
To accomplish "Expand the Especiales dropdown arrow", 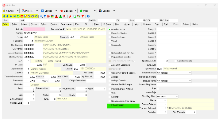I will 75,11.
